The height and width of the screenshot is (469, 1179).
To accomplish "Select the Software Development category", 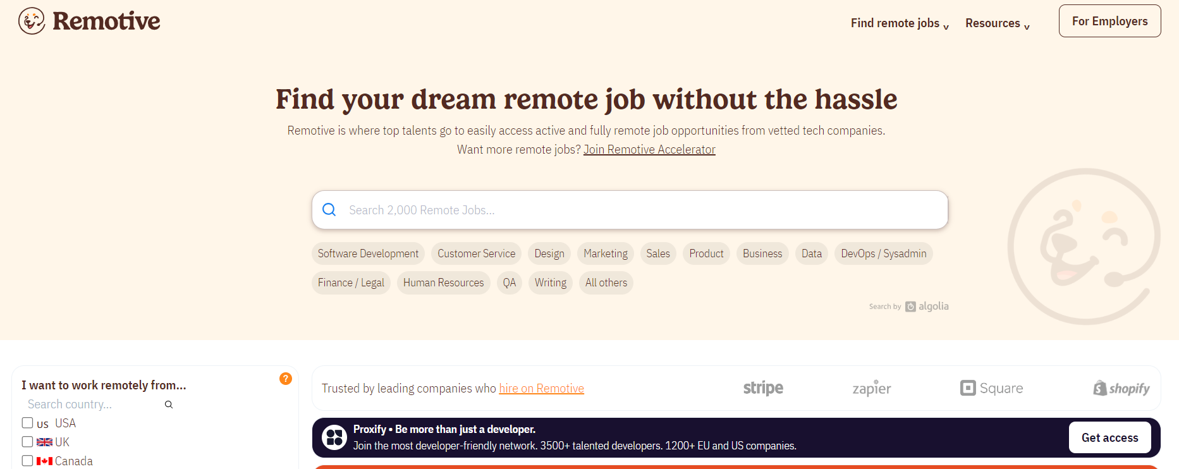I will (368, 253).
